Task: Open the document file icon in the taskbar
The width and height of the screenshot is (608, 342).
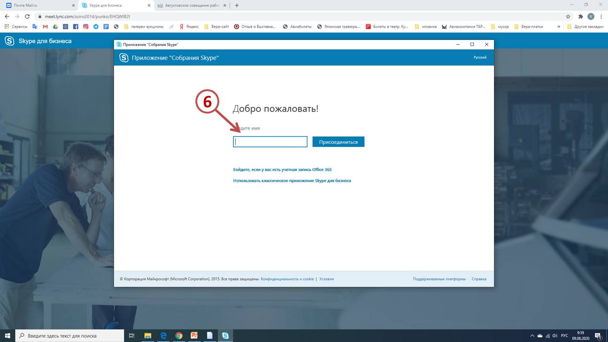Action: [x=210, y=335]
